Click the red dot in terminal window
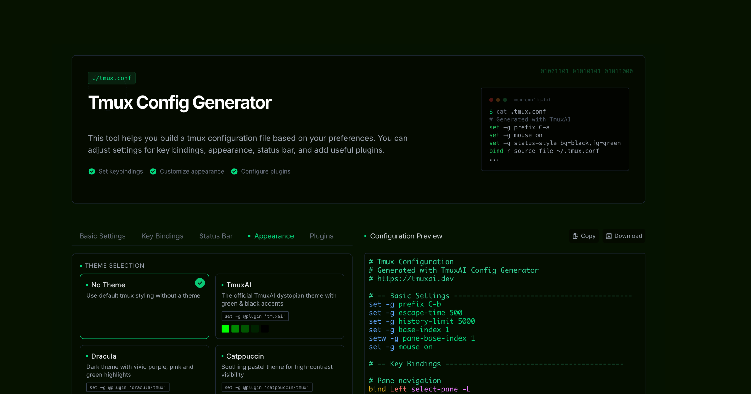The width and height of the screenshot is (751, 394). pyautogui.click(x=491, y=100)
